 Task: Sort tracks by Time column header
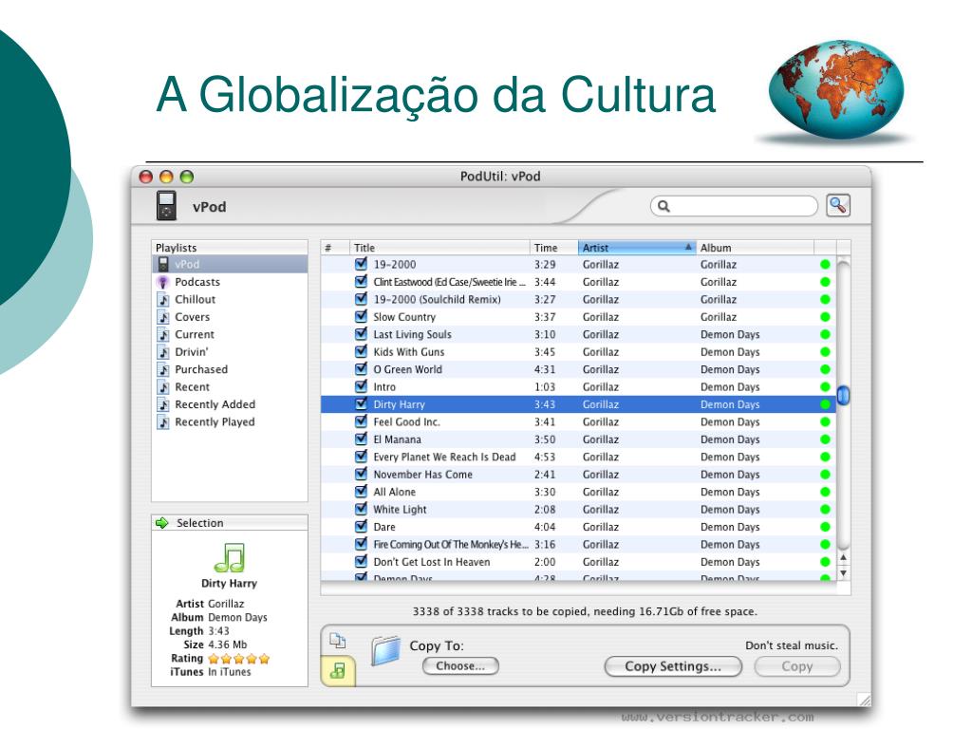click(553, 248)
